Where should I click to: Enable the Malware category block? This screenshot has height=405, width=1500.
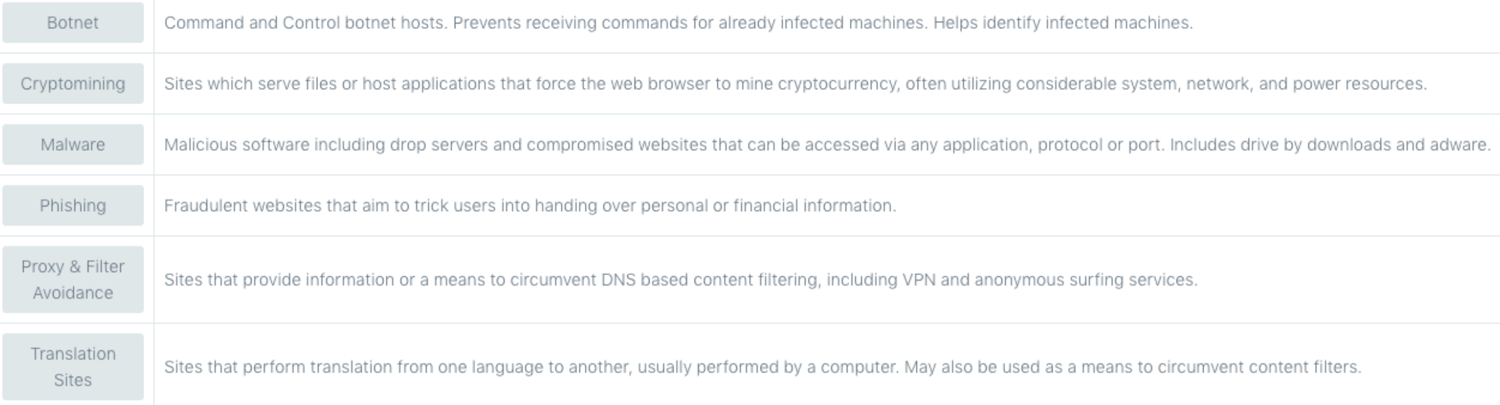pyautogui.click(x=73, y=145)
